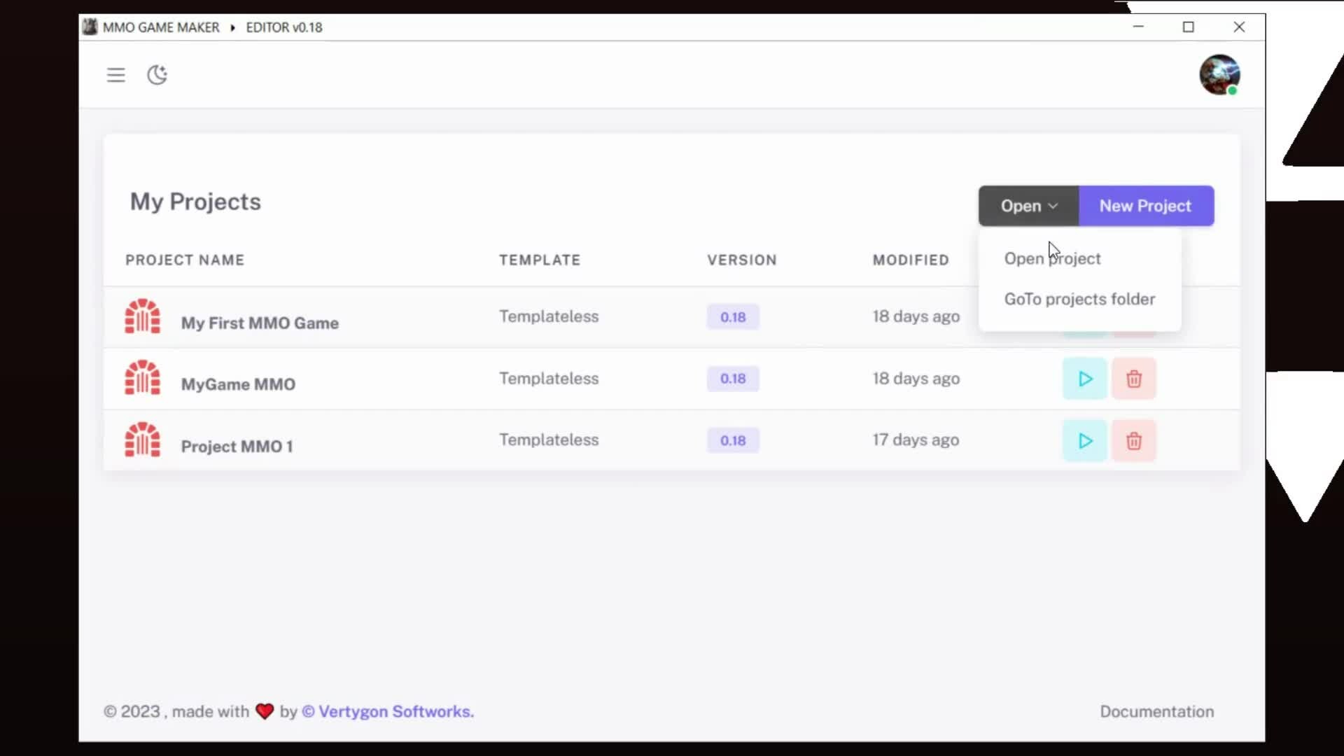
Task: Launch Project MMO 1 play icon
Action: tap(1084, 441)
